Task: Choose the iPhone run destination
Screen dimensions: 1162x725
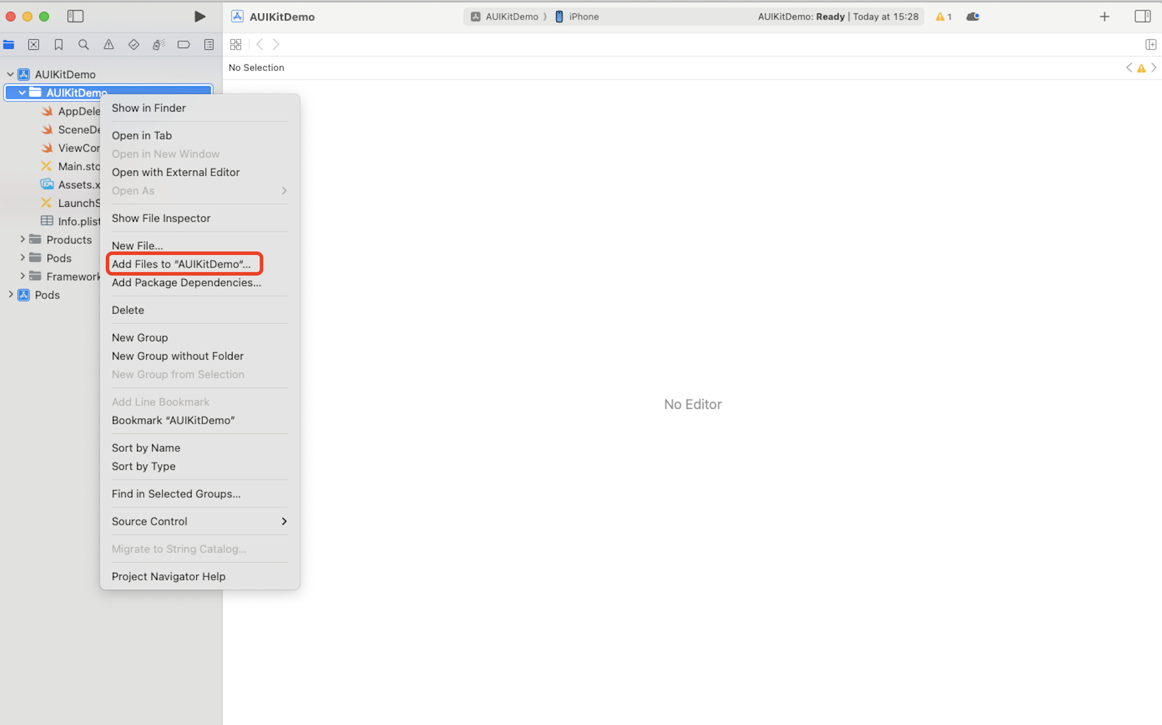Action: pyautogui.click(x=577, y=16)
